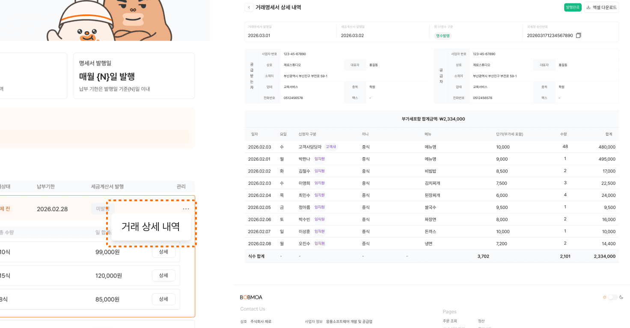Viewport: 630px width, 328px height.
Task: Click the 세금계산서 발행 column header
Action: click(x=107, y=187)
